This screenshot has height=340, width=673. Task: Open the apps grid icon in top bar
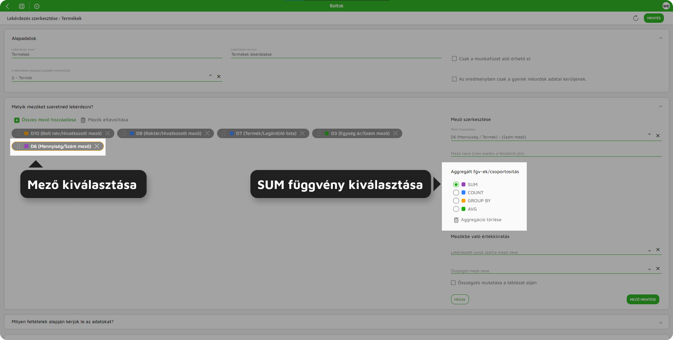tap(22, 6)
